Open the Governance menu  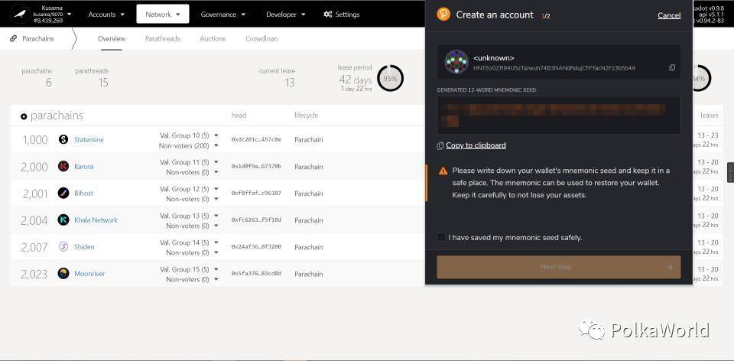coord(222,14)
